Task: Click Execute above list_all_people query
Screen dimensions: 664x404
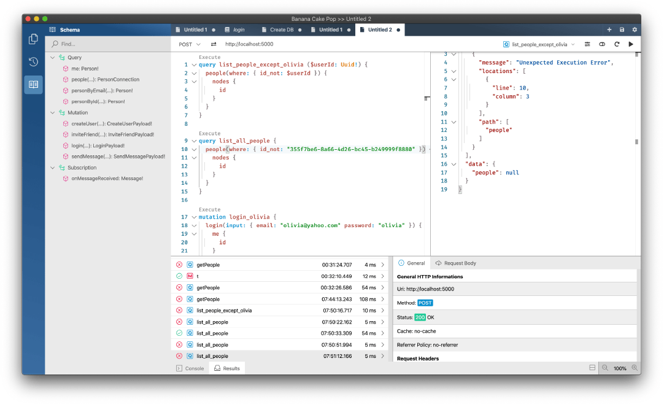Action: [210, 133]
